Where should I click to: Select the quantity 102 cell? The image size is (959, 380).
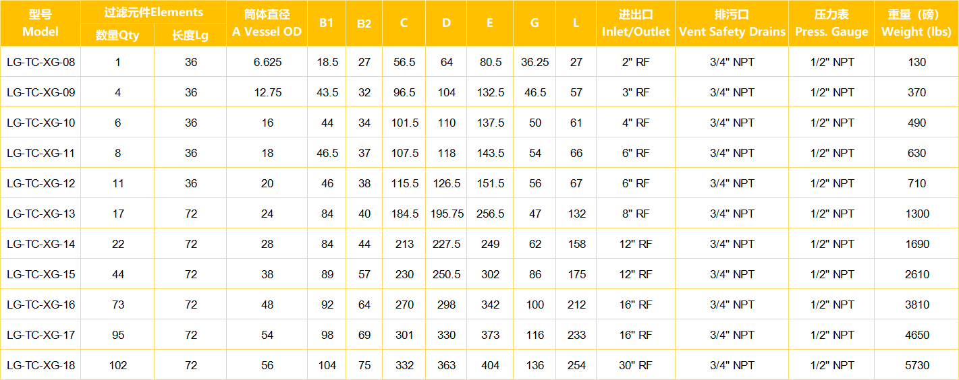coord(117,365)
